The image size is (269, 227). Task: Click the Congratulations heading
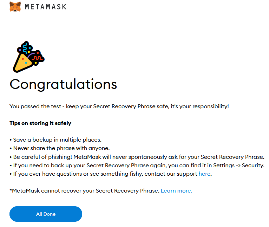(x=63, y=84)
